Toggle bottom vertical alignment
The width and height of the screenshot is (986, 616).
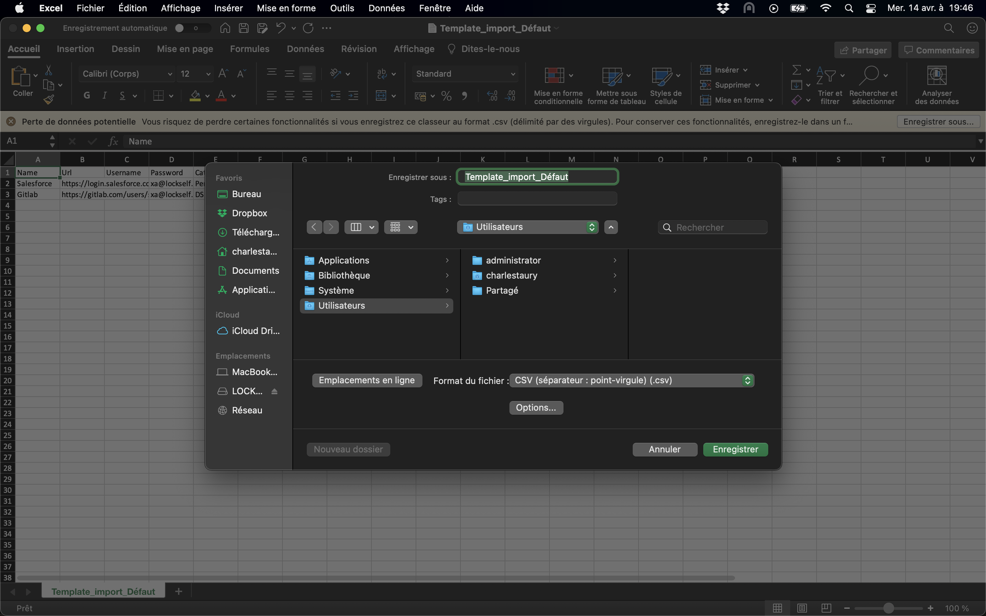coord(307,74)
